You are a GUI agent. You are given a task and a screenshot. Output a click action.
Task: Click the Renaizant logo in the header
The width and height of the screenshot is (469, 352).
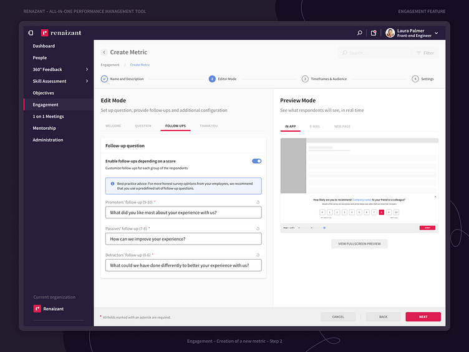coord(61,33)
